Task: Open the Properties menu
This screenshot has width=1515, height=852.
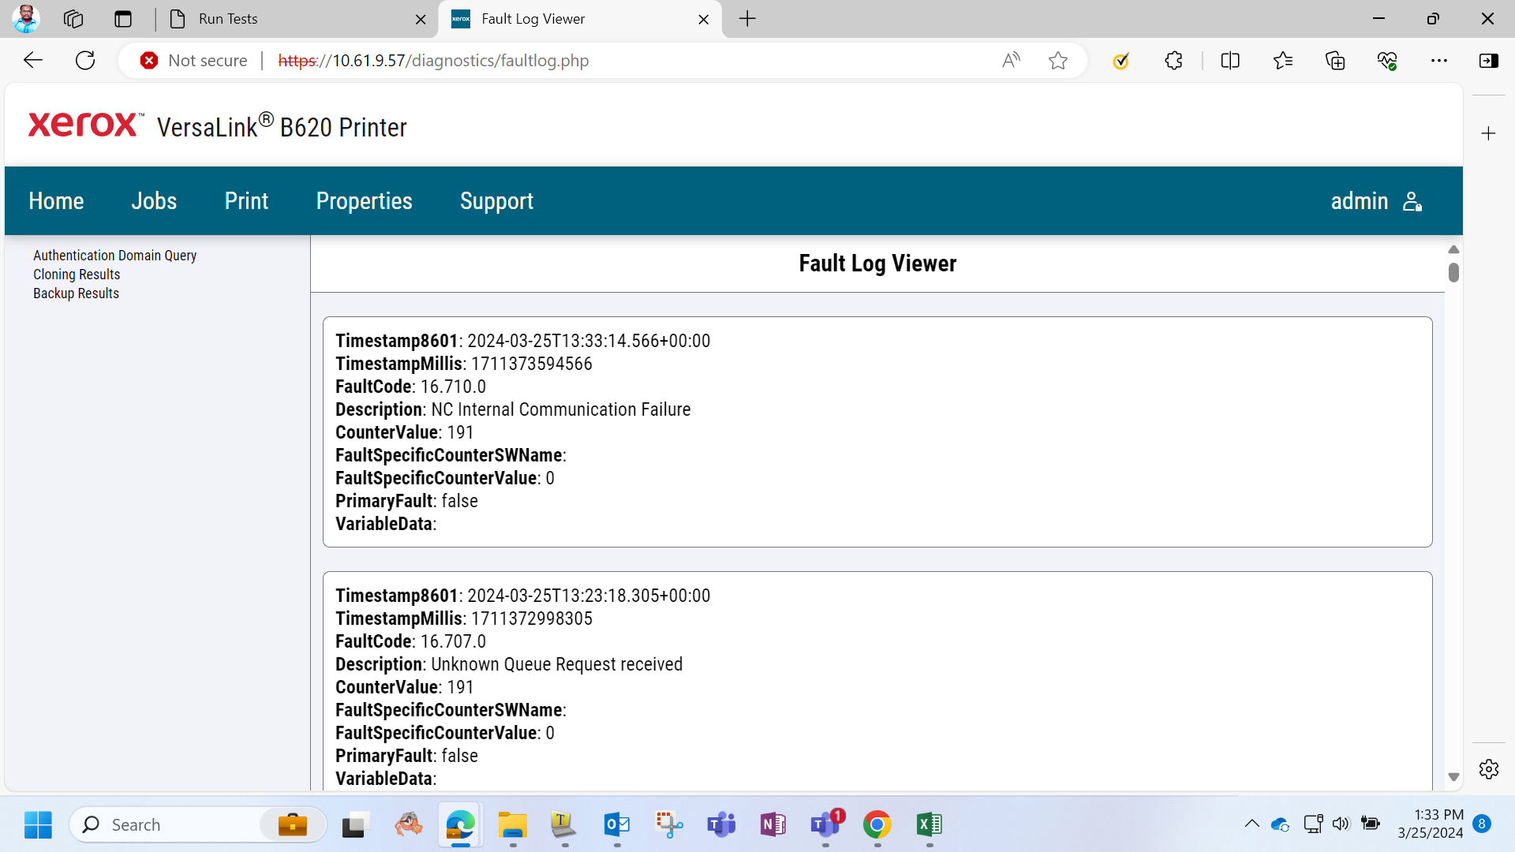Action: click(364, 201)
